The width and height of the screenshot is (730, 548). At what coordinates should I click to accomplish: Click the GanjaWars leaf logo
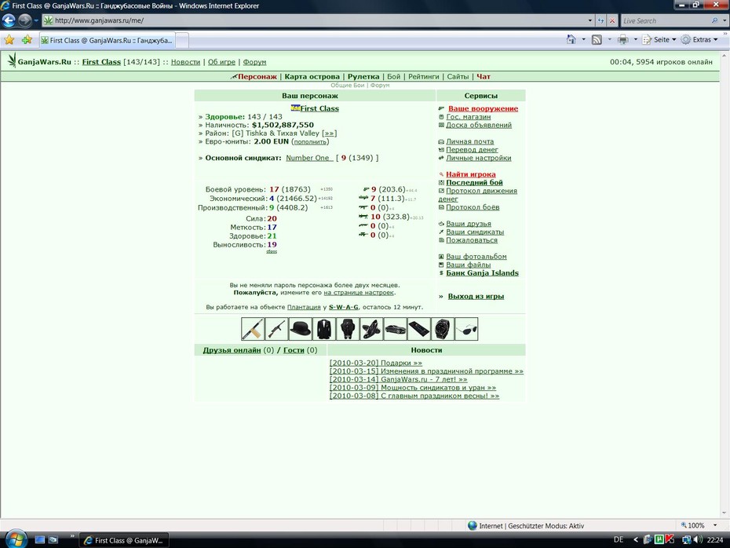coord(12,60)
